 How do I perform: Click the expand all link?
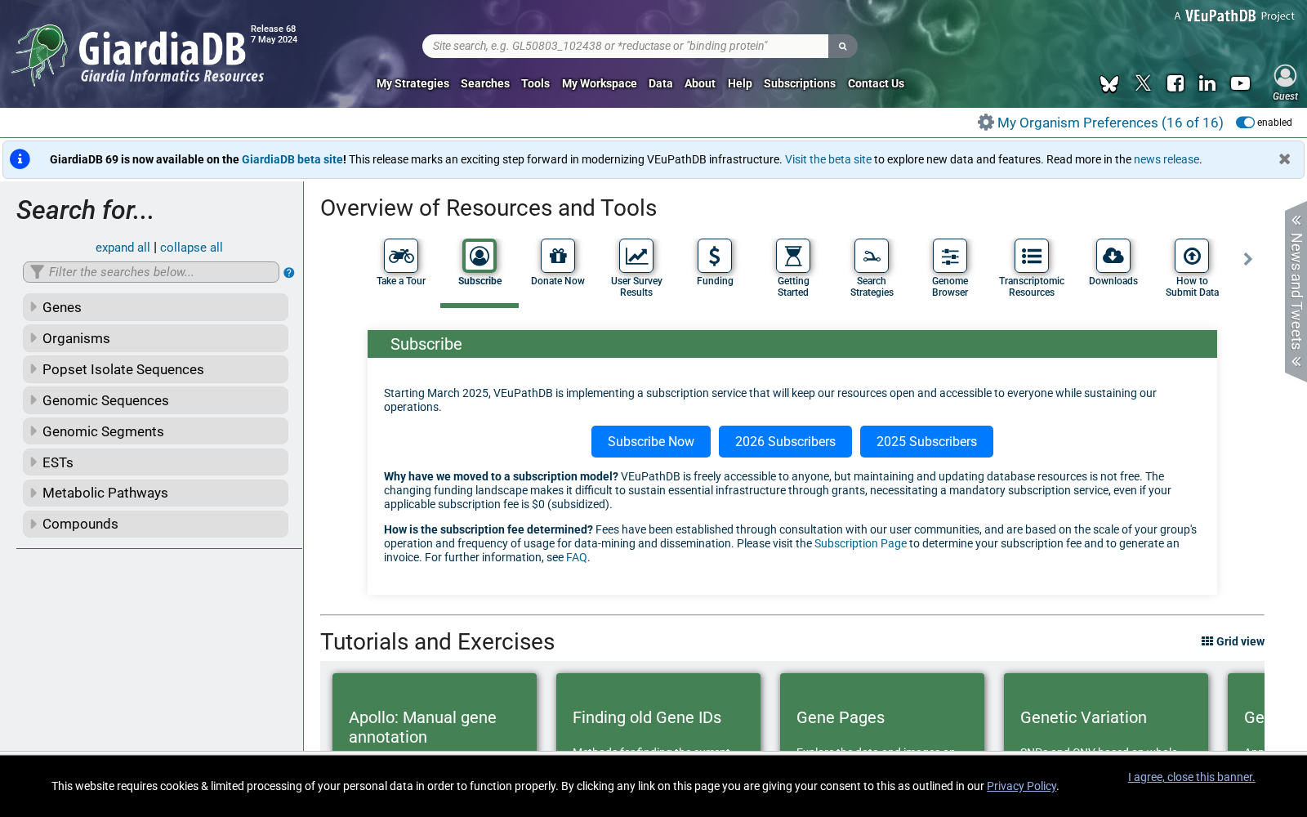click(123, 248)
